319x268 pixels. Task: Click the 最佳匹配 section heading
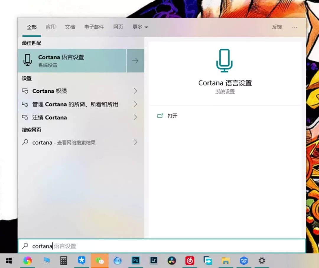[32, 43]
